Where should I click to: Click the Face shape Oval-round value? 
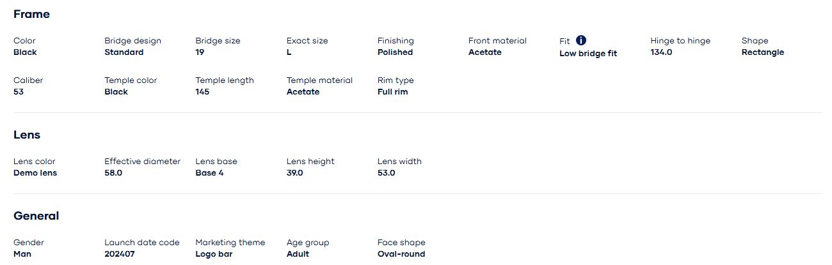(x=401, y=254)
